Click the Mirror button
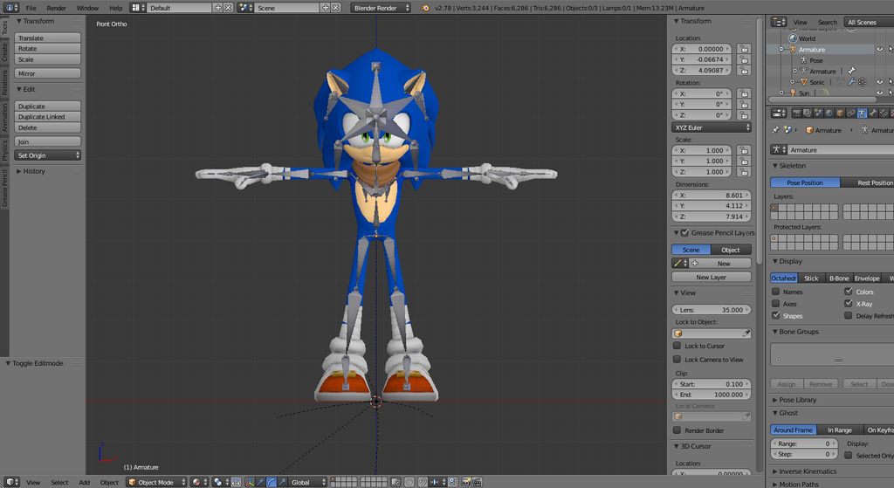Screen dimensions: 894x488 (x=47, y=73)
